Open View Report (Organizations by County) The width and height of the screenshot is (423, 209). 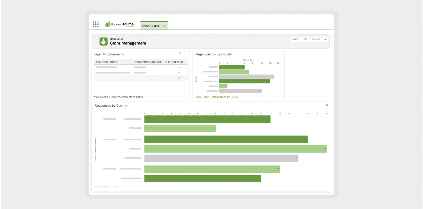(x=217, y=97)
